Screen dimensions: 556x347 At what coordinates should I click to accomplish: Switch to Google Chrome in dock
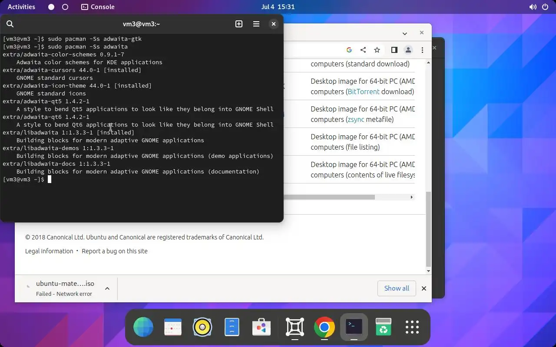coord(324,327)
